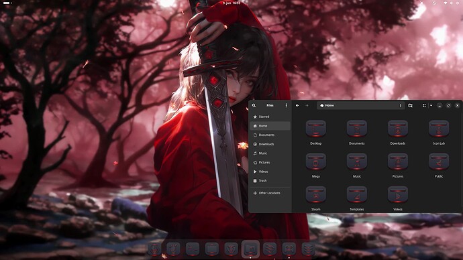Image resolution: width=463 pixels, height=260 pixels.
Task: Maximize the Files window
Action: (x=448, y=105)
